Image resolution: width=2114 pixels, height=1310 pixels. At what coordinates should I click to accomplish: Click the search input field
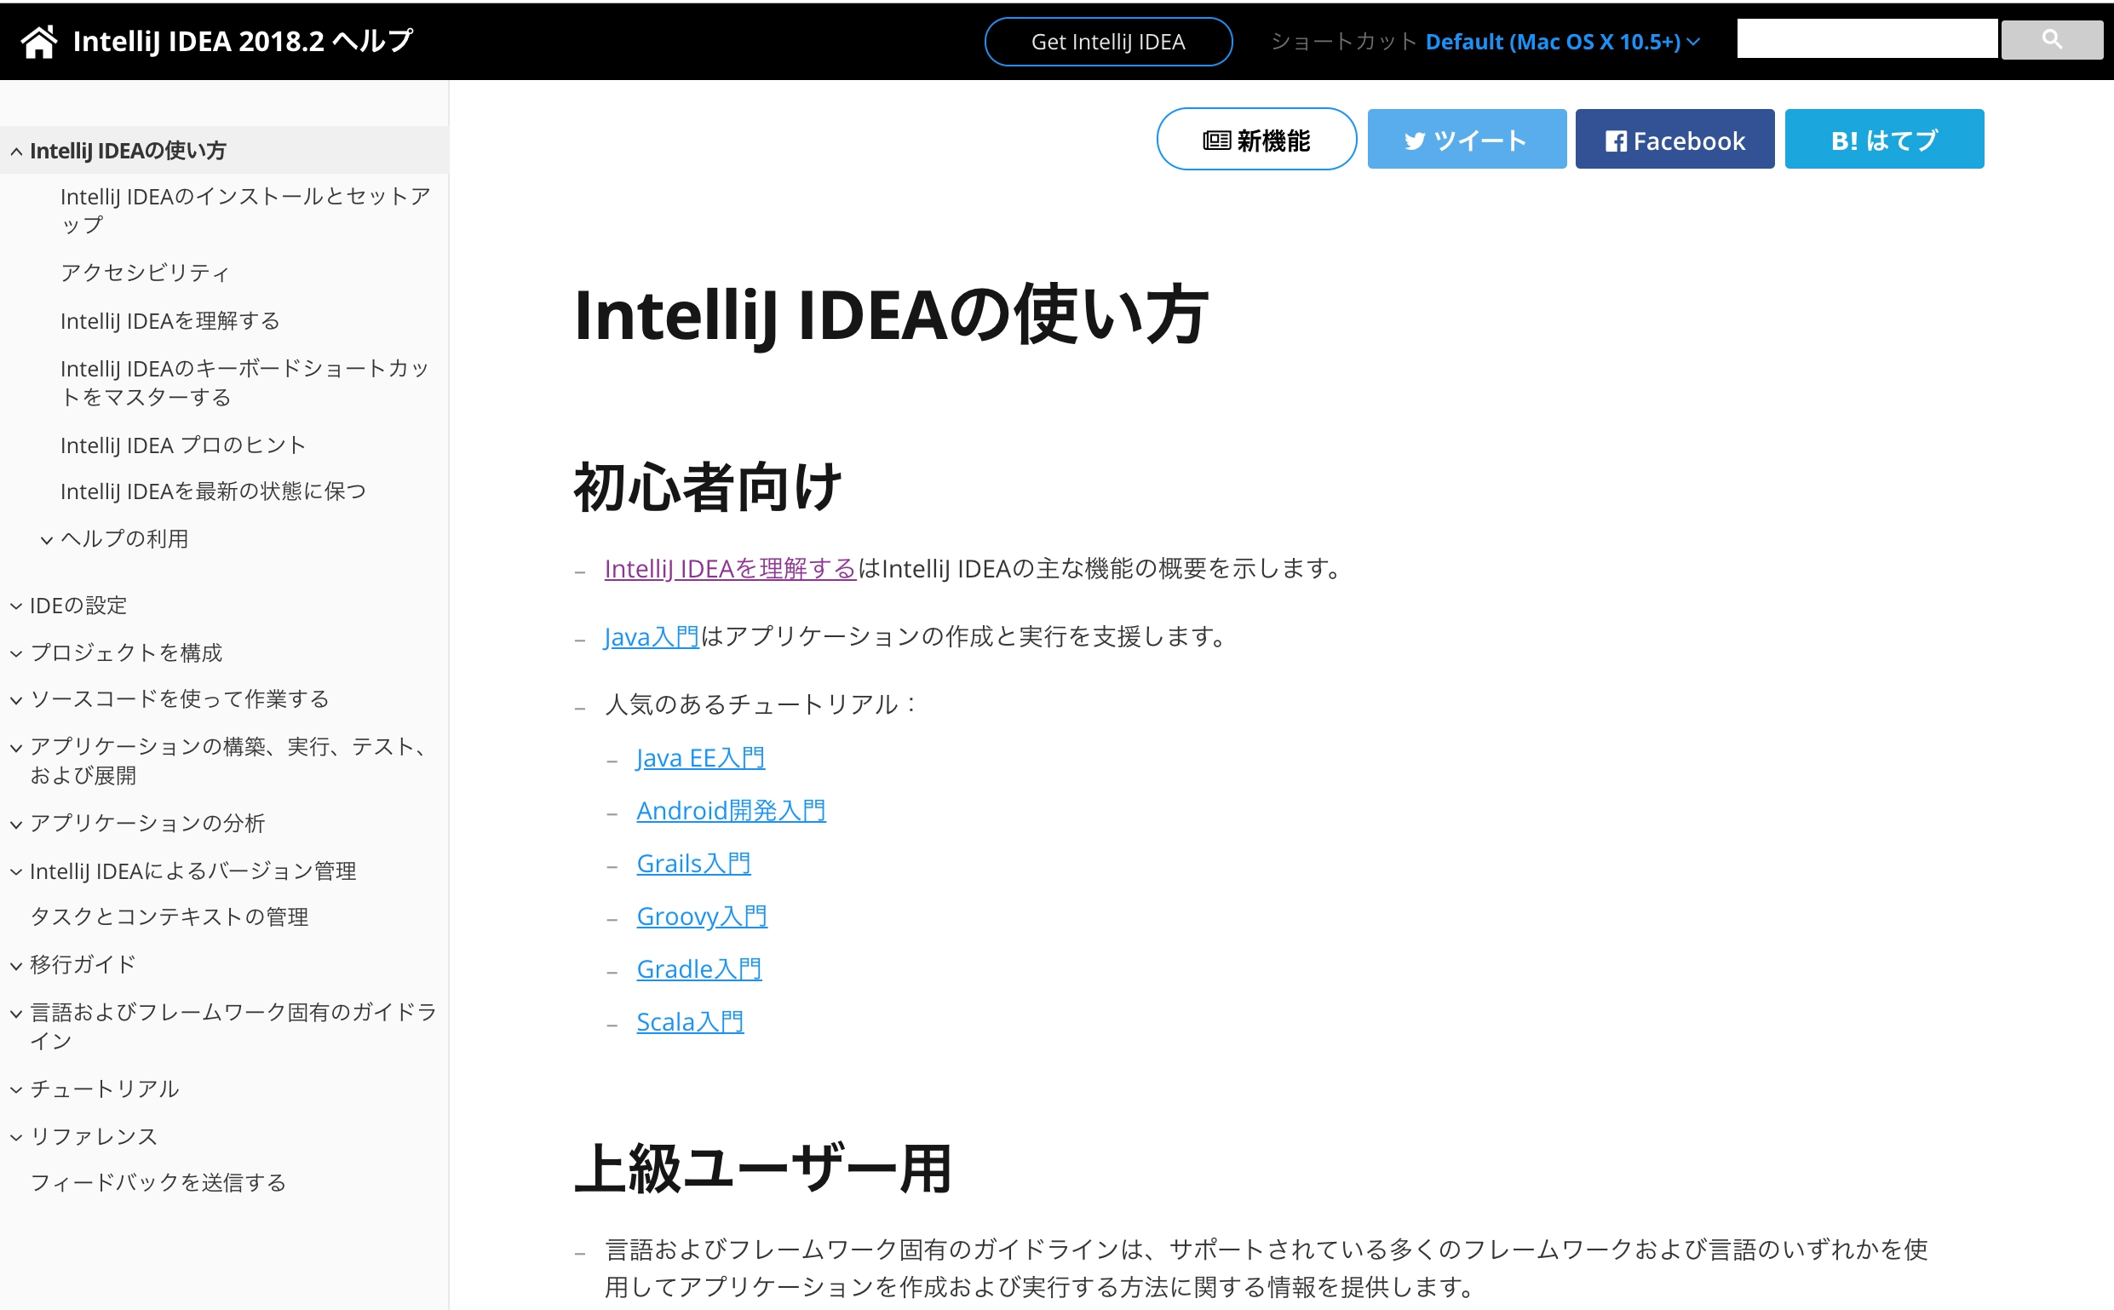(x=1866, y=40)
